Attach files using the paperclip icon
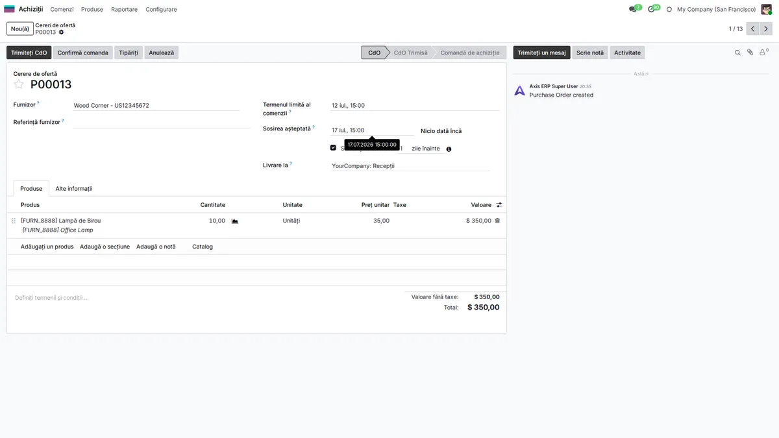The width and height of the screenshot is (779, 438). 750,53
